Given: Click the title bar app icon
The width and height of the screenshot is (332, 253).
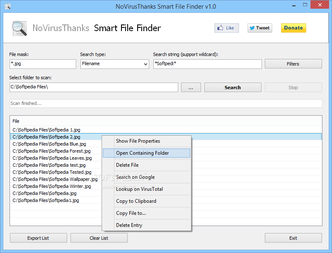Looking at the screenshot, I should click(x=7, y=6).
